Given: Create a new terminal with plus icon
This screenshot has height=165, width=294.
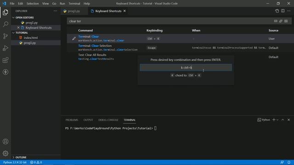Looking at the screenshot, I should coord(274,120).
